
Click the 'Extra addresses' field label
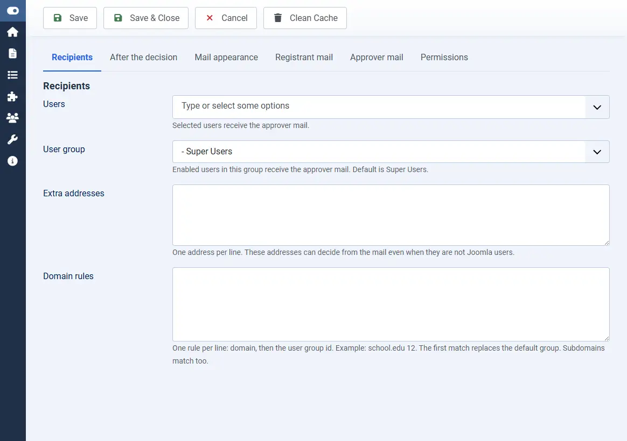pyautogui.click(x=74, y=194)
